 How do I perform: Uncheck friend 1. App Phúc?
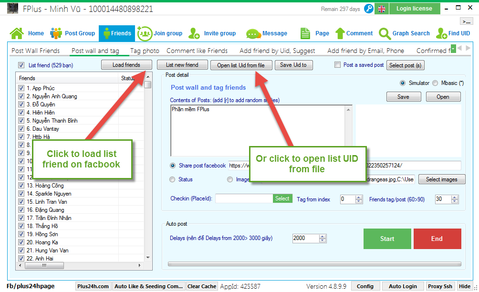[x=21, y=88]
